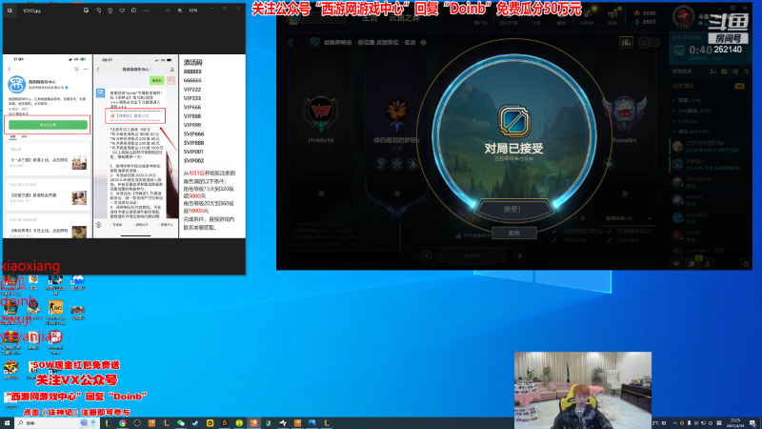
Task: Toggle the checkbox next to chrishshh
Action: [x=554, y=240]
